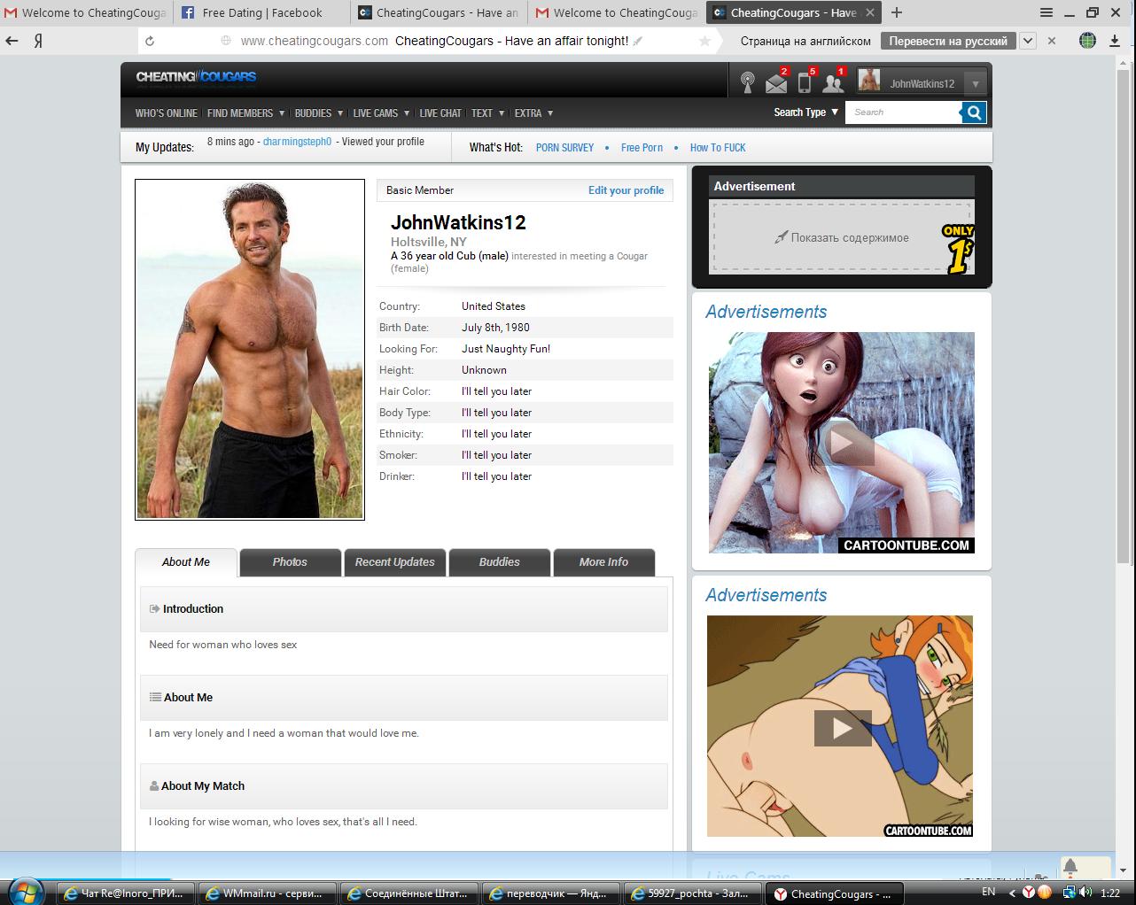Viewport: 1136px width, 905px height.
Task: Open WHO'S ONLINE page
Action: 167,113
